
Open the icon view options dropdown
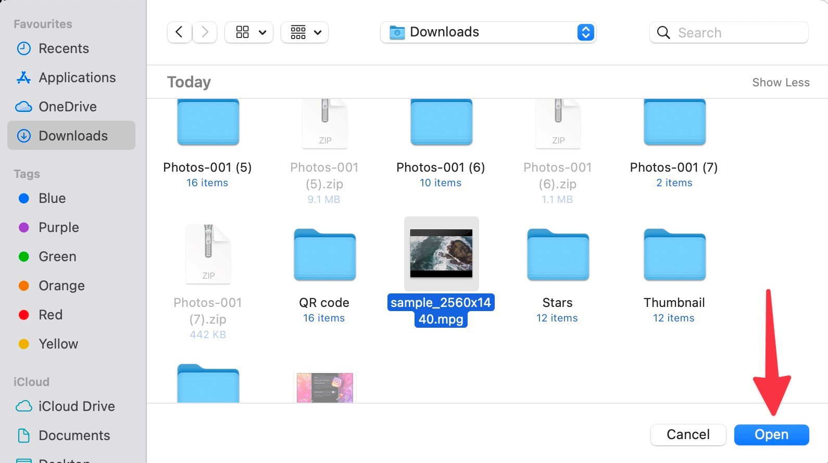point(249,32)
